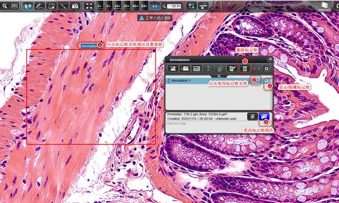Toggle 1:1 native resolution view
Image resolution: width=339 pixels, height=203 pixels.
154,6
